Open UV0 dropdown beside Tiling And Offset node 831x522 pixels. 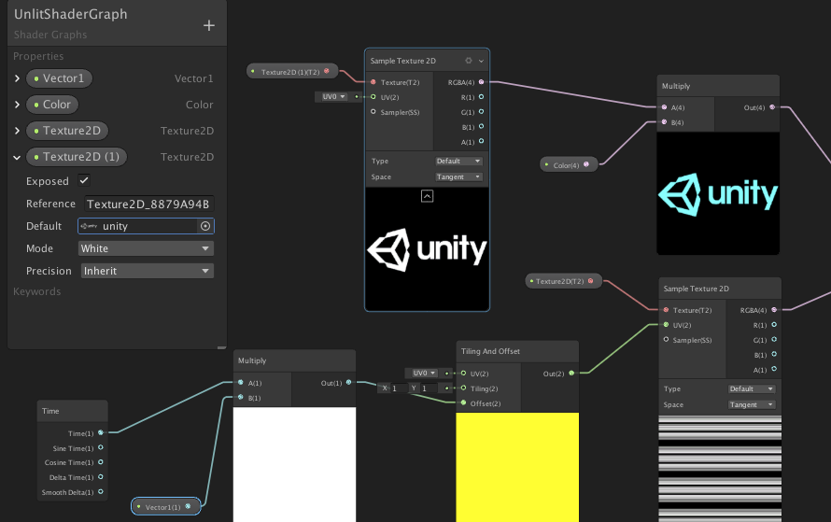point(424,374)
